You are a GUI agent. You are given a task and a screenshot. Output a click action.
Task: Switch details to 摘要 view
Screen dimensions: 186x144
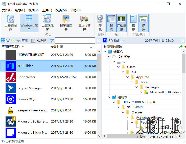[x=133, y=23]
